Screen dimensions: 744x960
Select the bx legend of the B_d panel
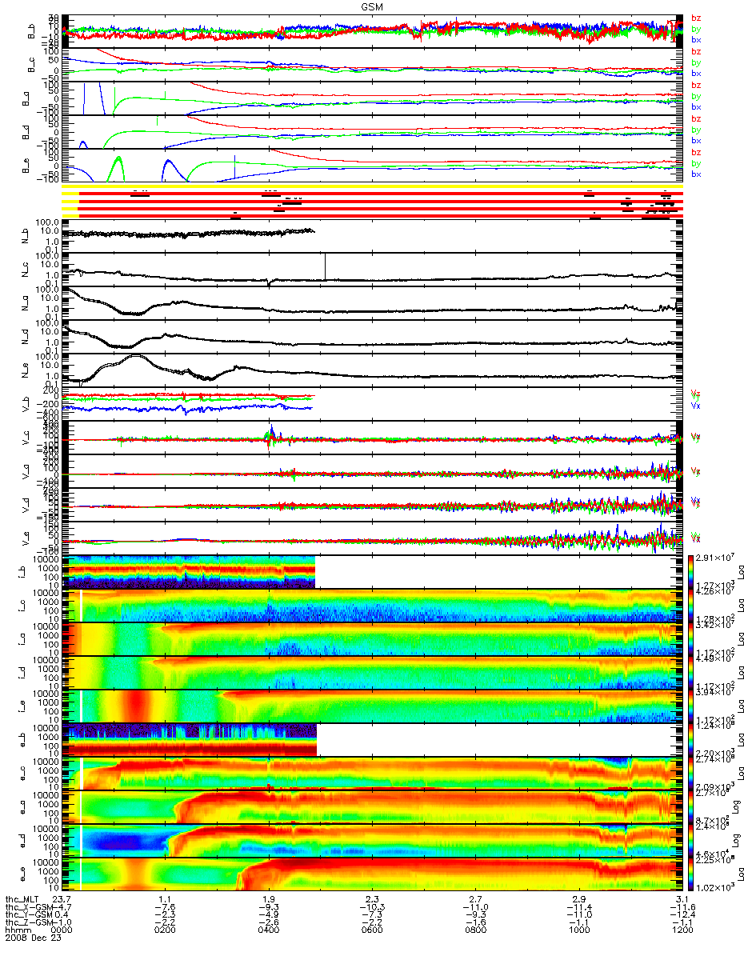[x=696, y=140]
